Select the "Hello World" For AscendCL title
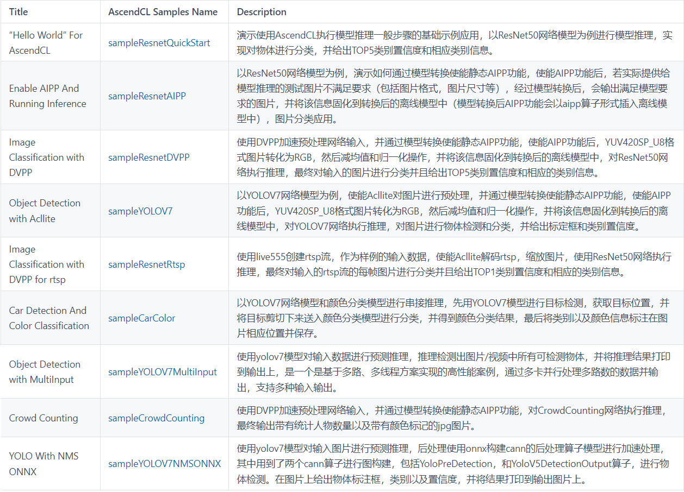 (x=46, y=42)
